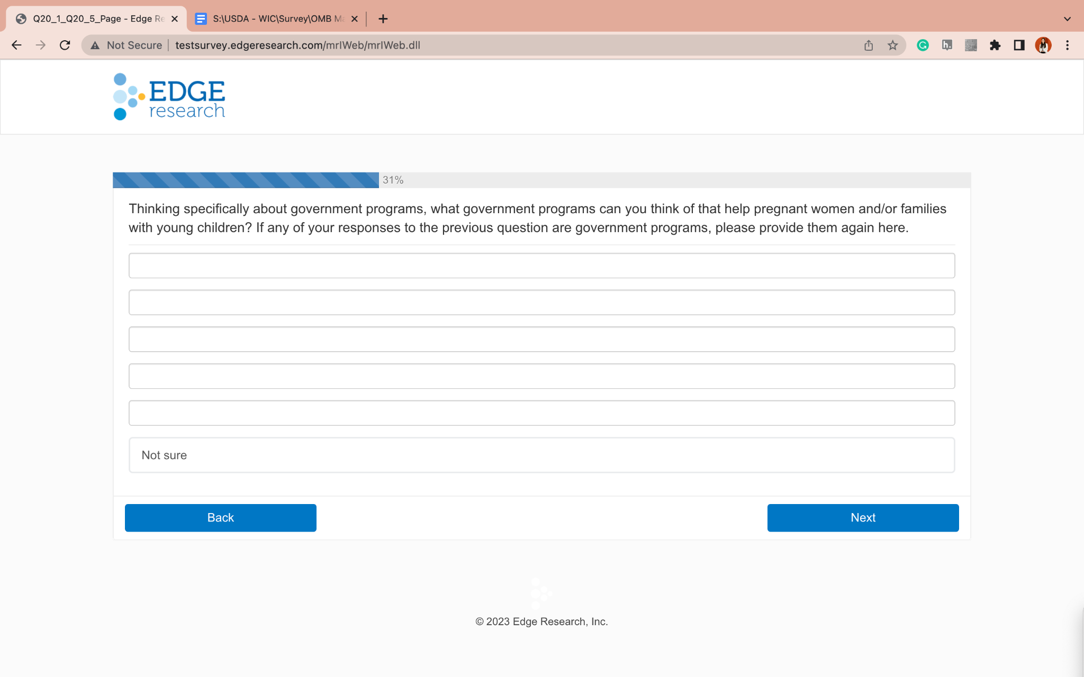Toggle the browser side panel icon
This screenshot has width=1084, height=677.
pyautogui.click(x=1019, y=45)
